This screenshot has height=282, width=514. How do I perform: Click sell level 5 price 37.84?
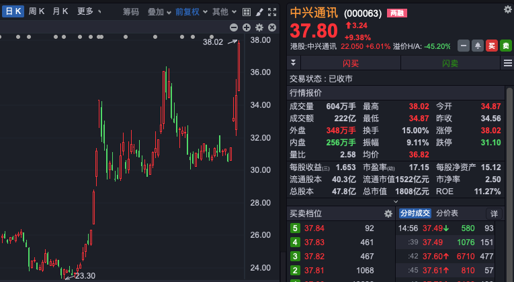(x=314, y=228)
